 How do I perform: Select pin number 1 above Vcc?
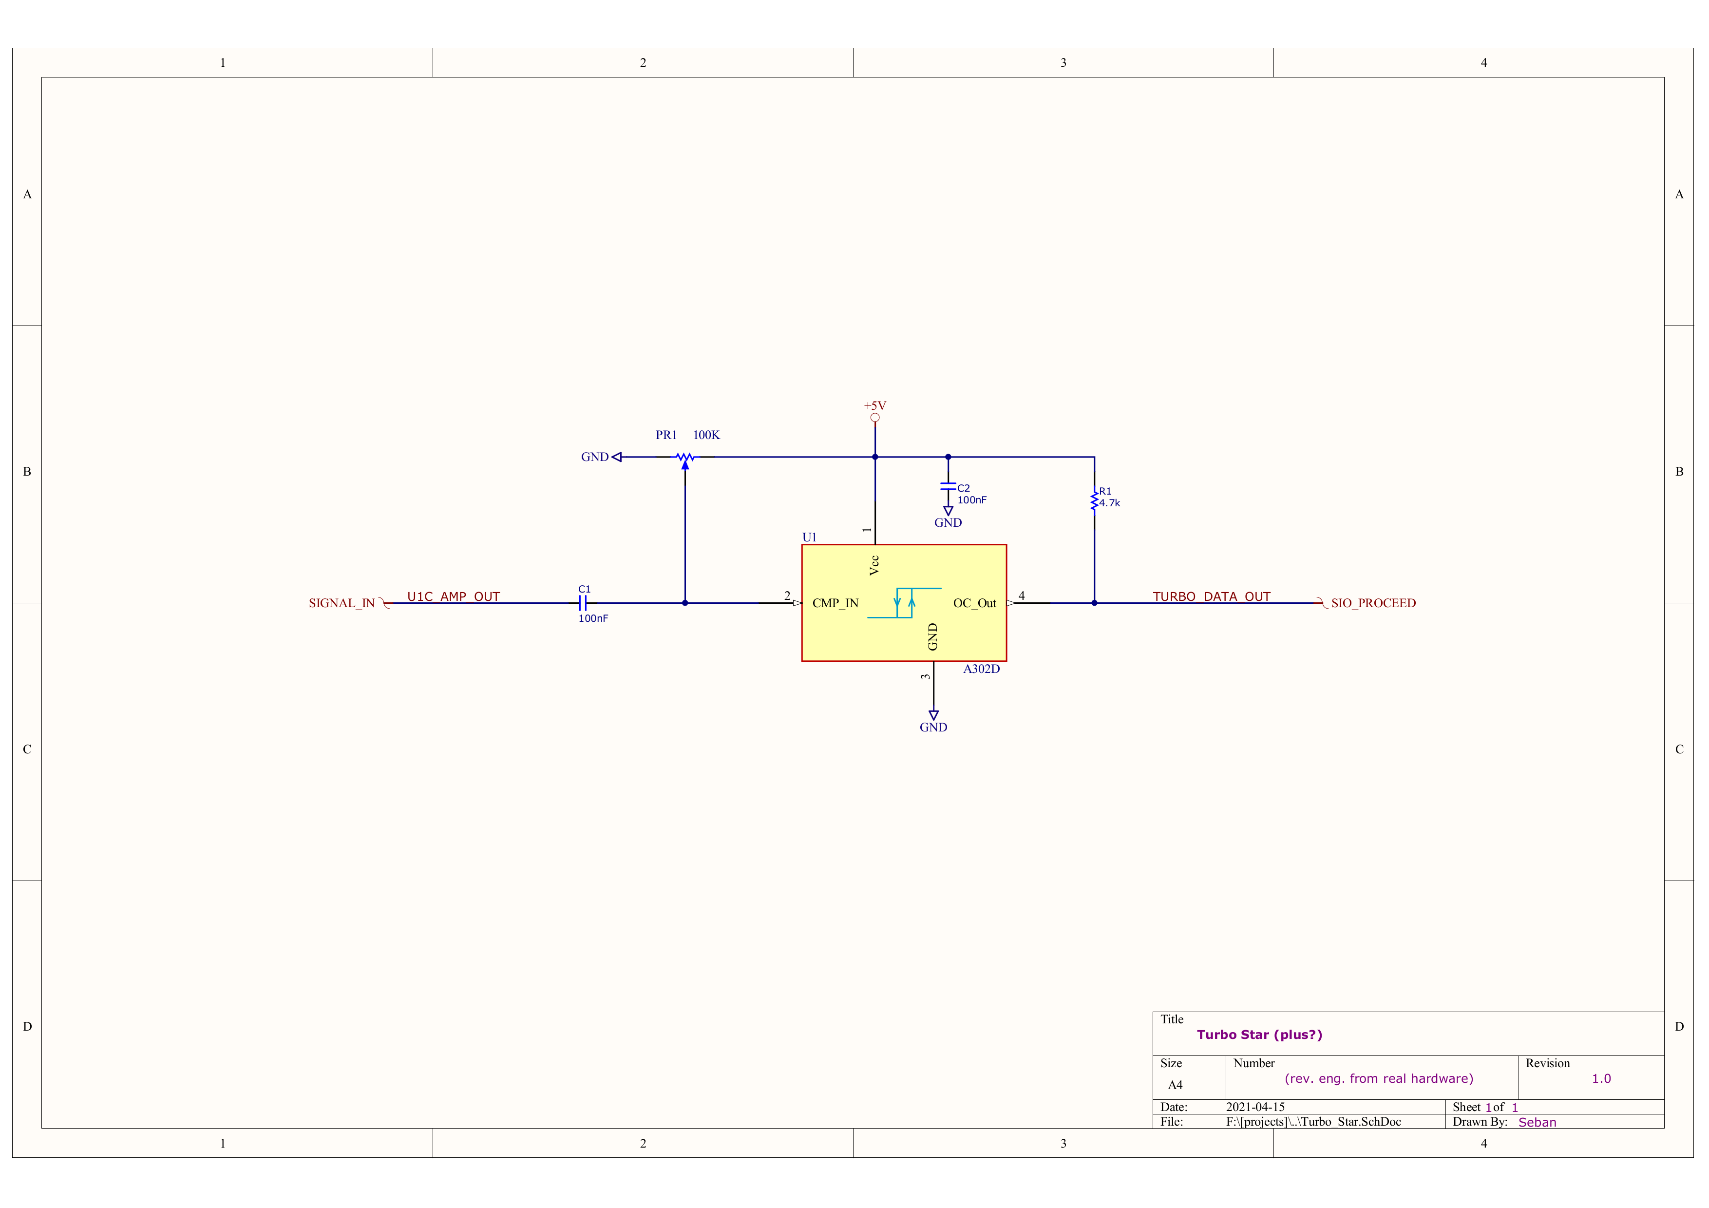pos(867,530)
